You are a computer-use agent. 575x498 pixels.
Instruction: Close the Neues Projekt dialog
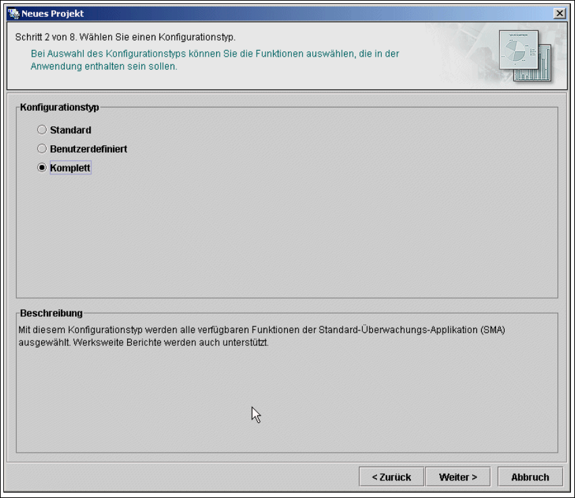point(559,14)
